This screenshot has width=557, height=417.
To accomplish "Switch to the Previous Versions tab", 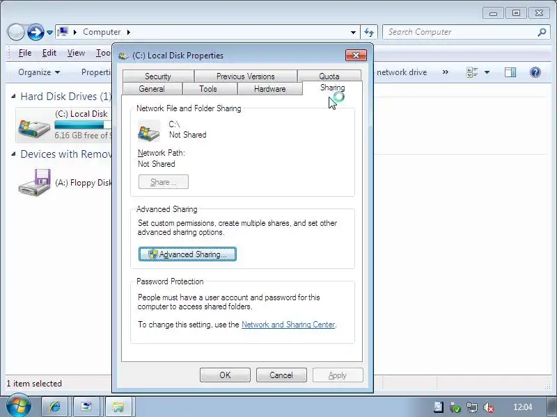I will (246, 76).
